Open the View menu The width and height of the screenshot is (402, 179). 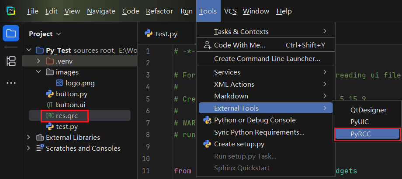point(72,11)
